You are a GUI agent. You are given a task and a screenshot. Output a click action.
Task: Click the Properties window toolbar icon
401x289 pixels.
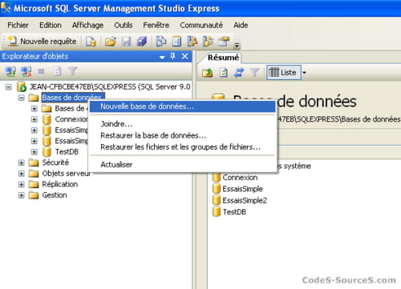click(224, 42)
